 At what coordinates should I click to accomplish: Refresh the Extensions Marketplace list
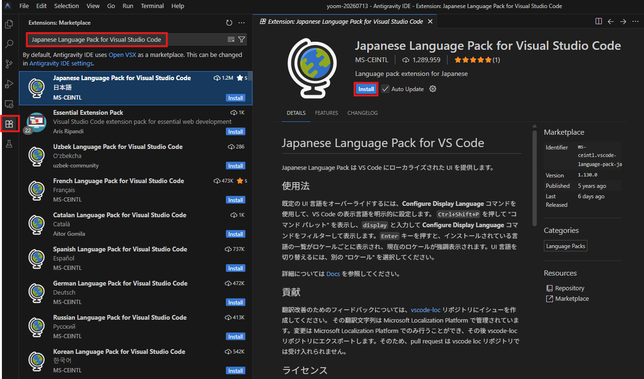[x=229, y=23]
